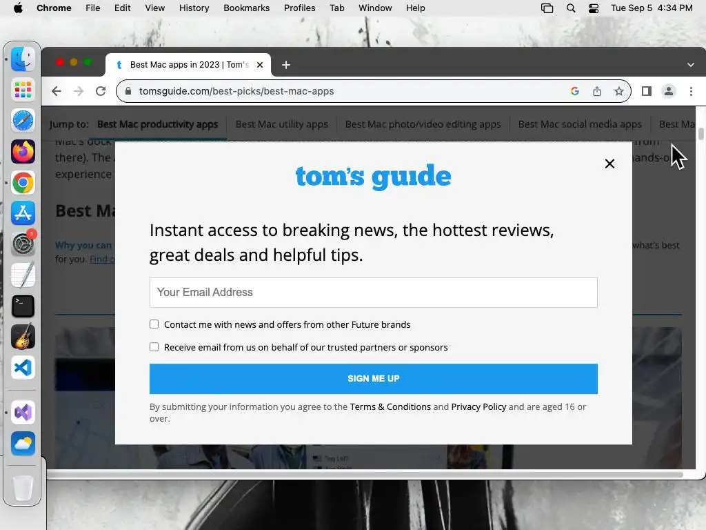Viewport: 706px width, 530px height.
Task: Jump to Best Mac utility apps
Action: [x=281, y=124]
